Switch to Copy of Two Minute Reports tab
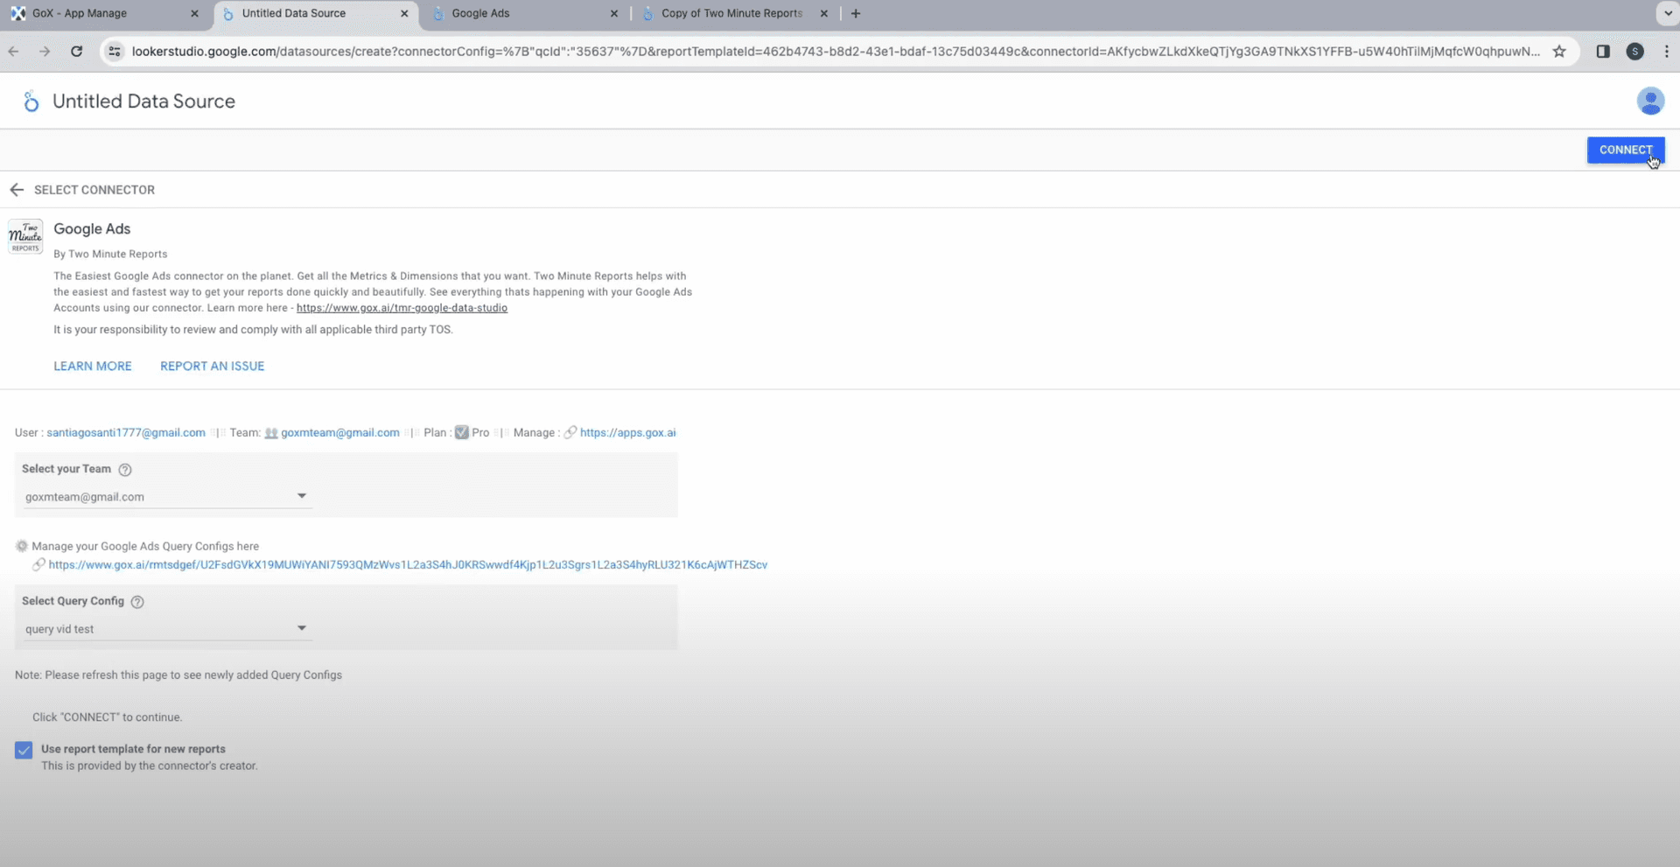 [733, 13]
